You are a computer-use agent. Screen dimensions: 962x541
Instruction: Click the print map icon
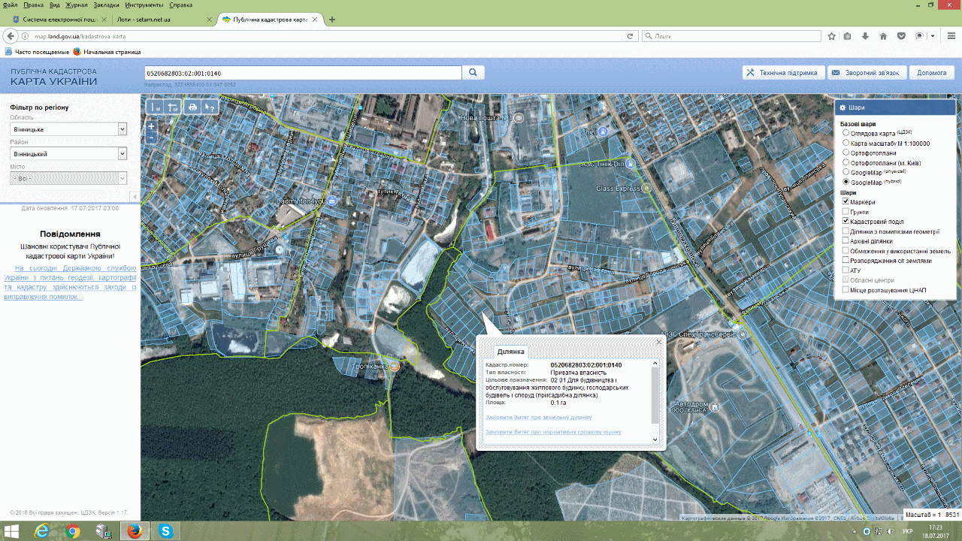[193, 107]
